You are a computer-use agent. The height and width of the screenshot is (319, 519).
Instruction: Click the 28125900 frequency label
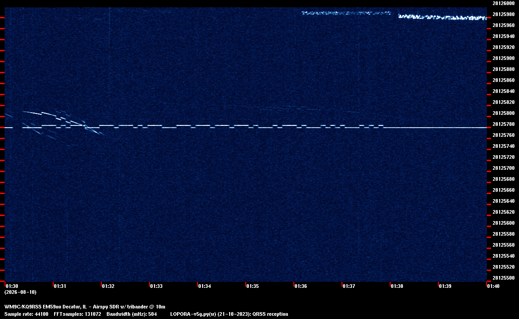[503, 58]
